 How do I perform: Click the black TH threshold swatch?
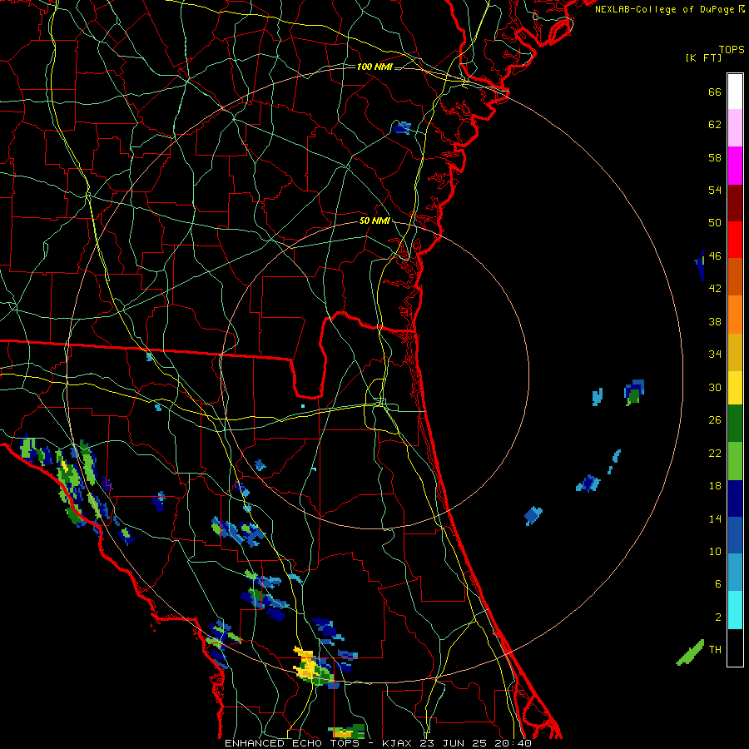[x=735, y=647]
